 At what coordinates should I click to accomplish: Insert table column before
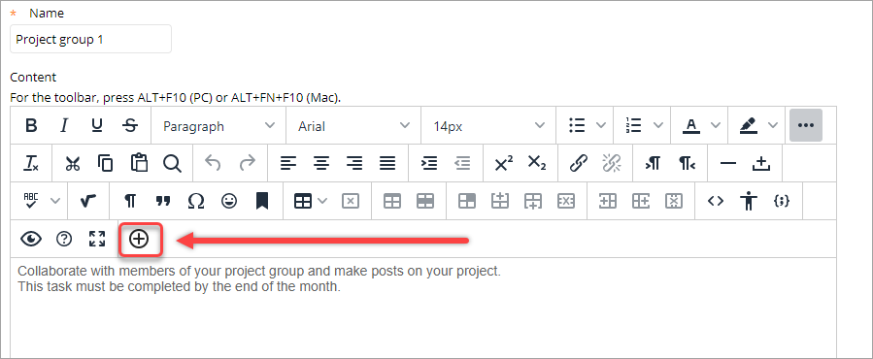point(608,201)
